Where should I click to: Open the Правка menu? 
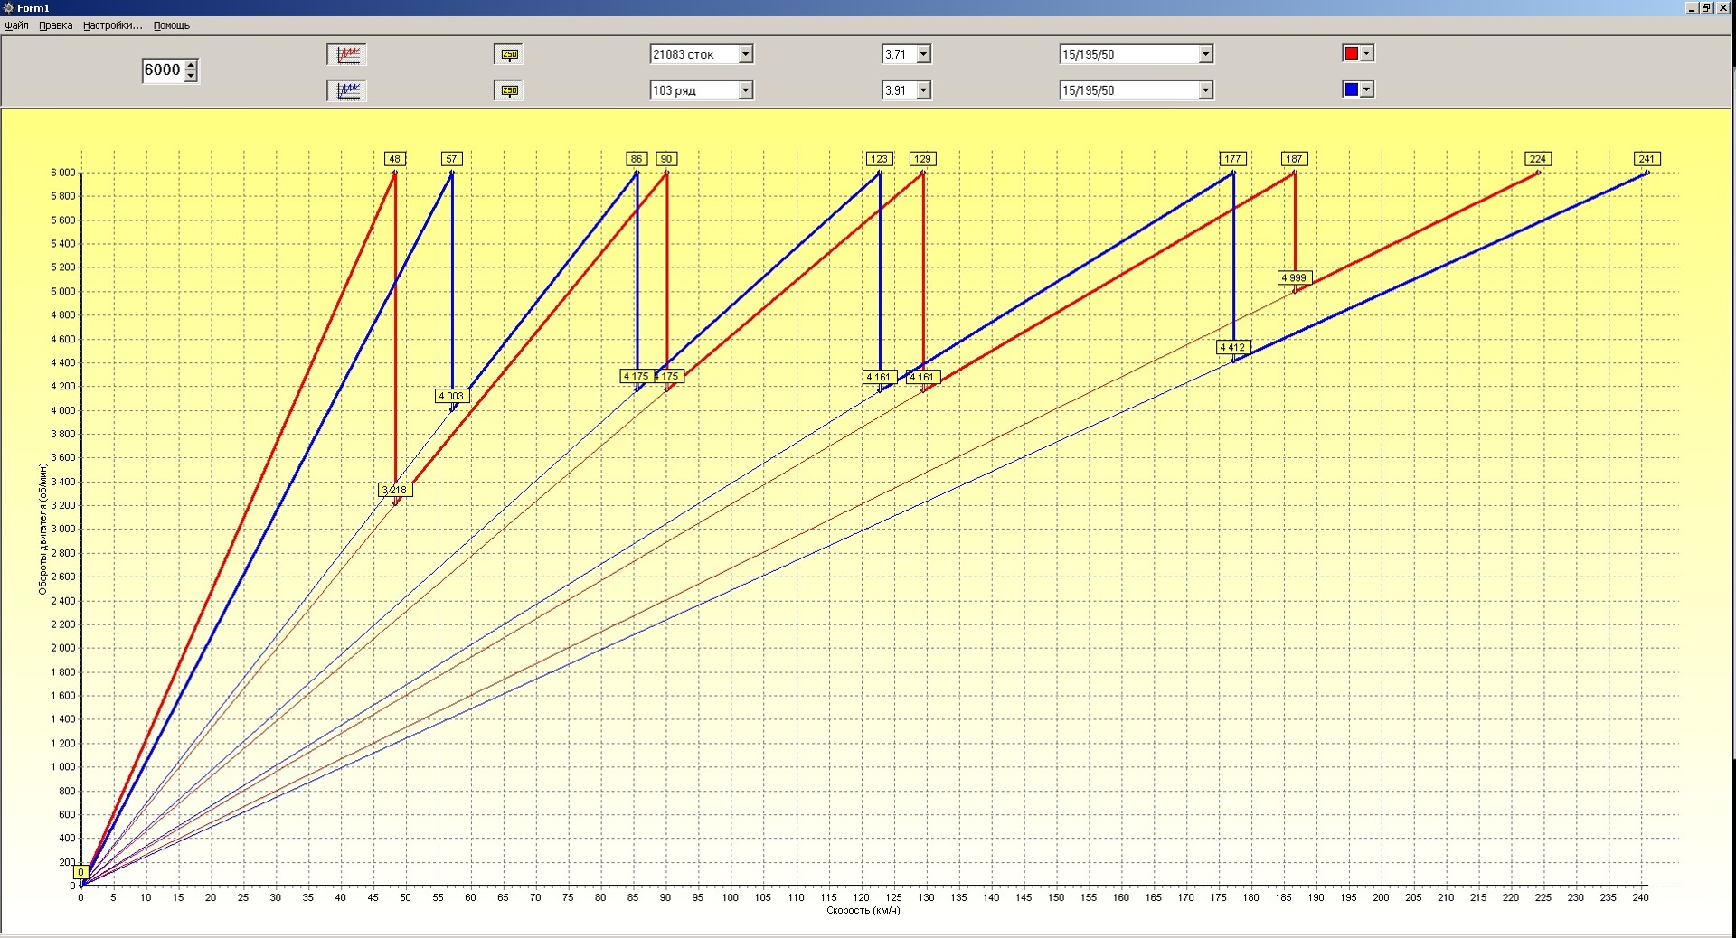tap(55, 25)
